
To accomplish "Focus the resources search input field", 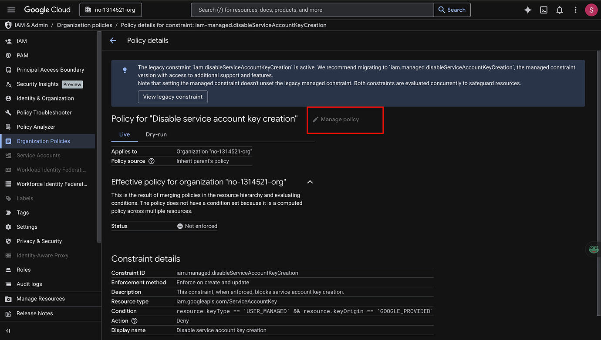I will (312, 10).
